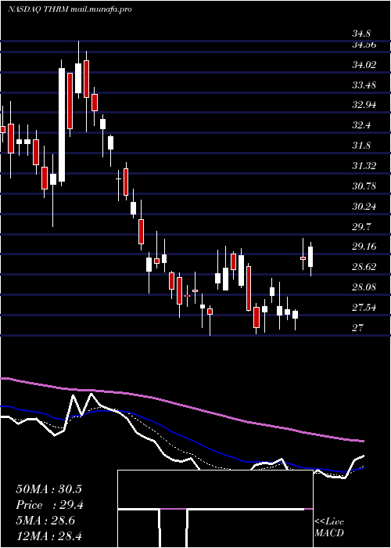The width and height of the screenshot is (391, 548).
Task: Click the 5MA : 28.6 readout
Action: [x=45, y=521]
